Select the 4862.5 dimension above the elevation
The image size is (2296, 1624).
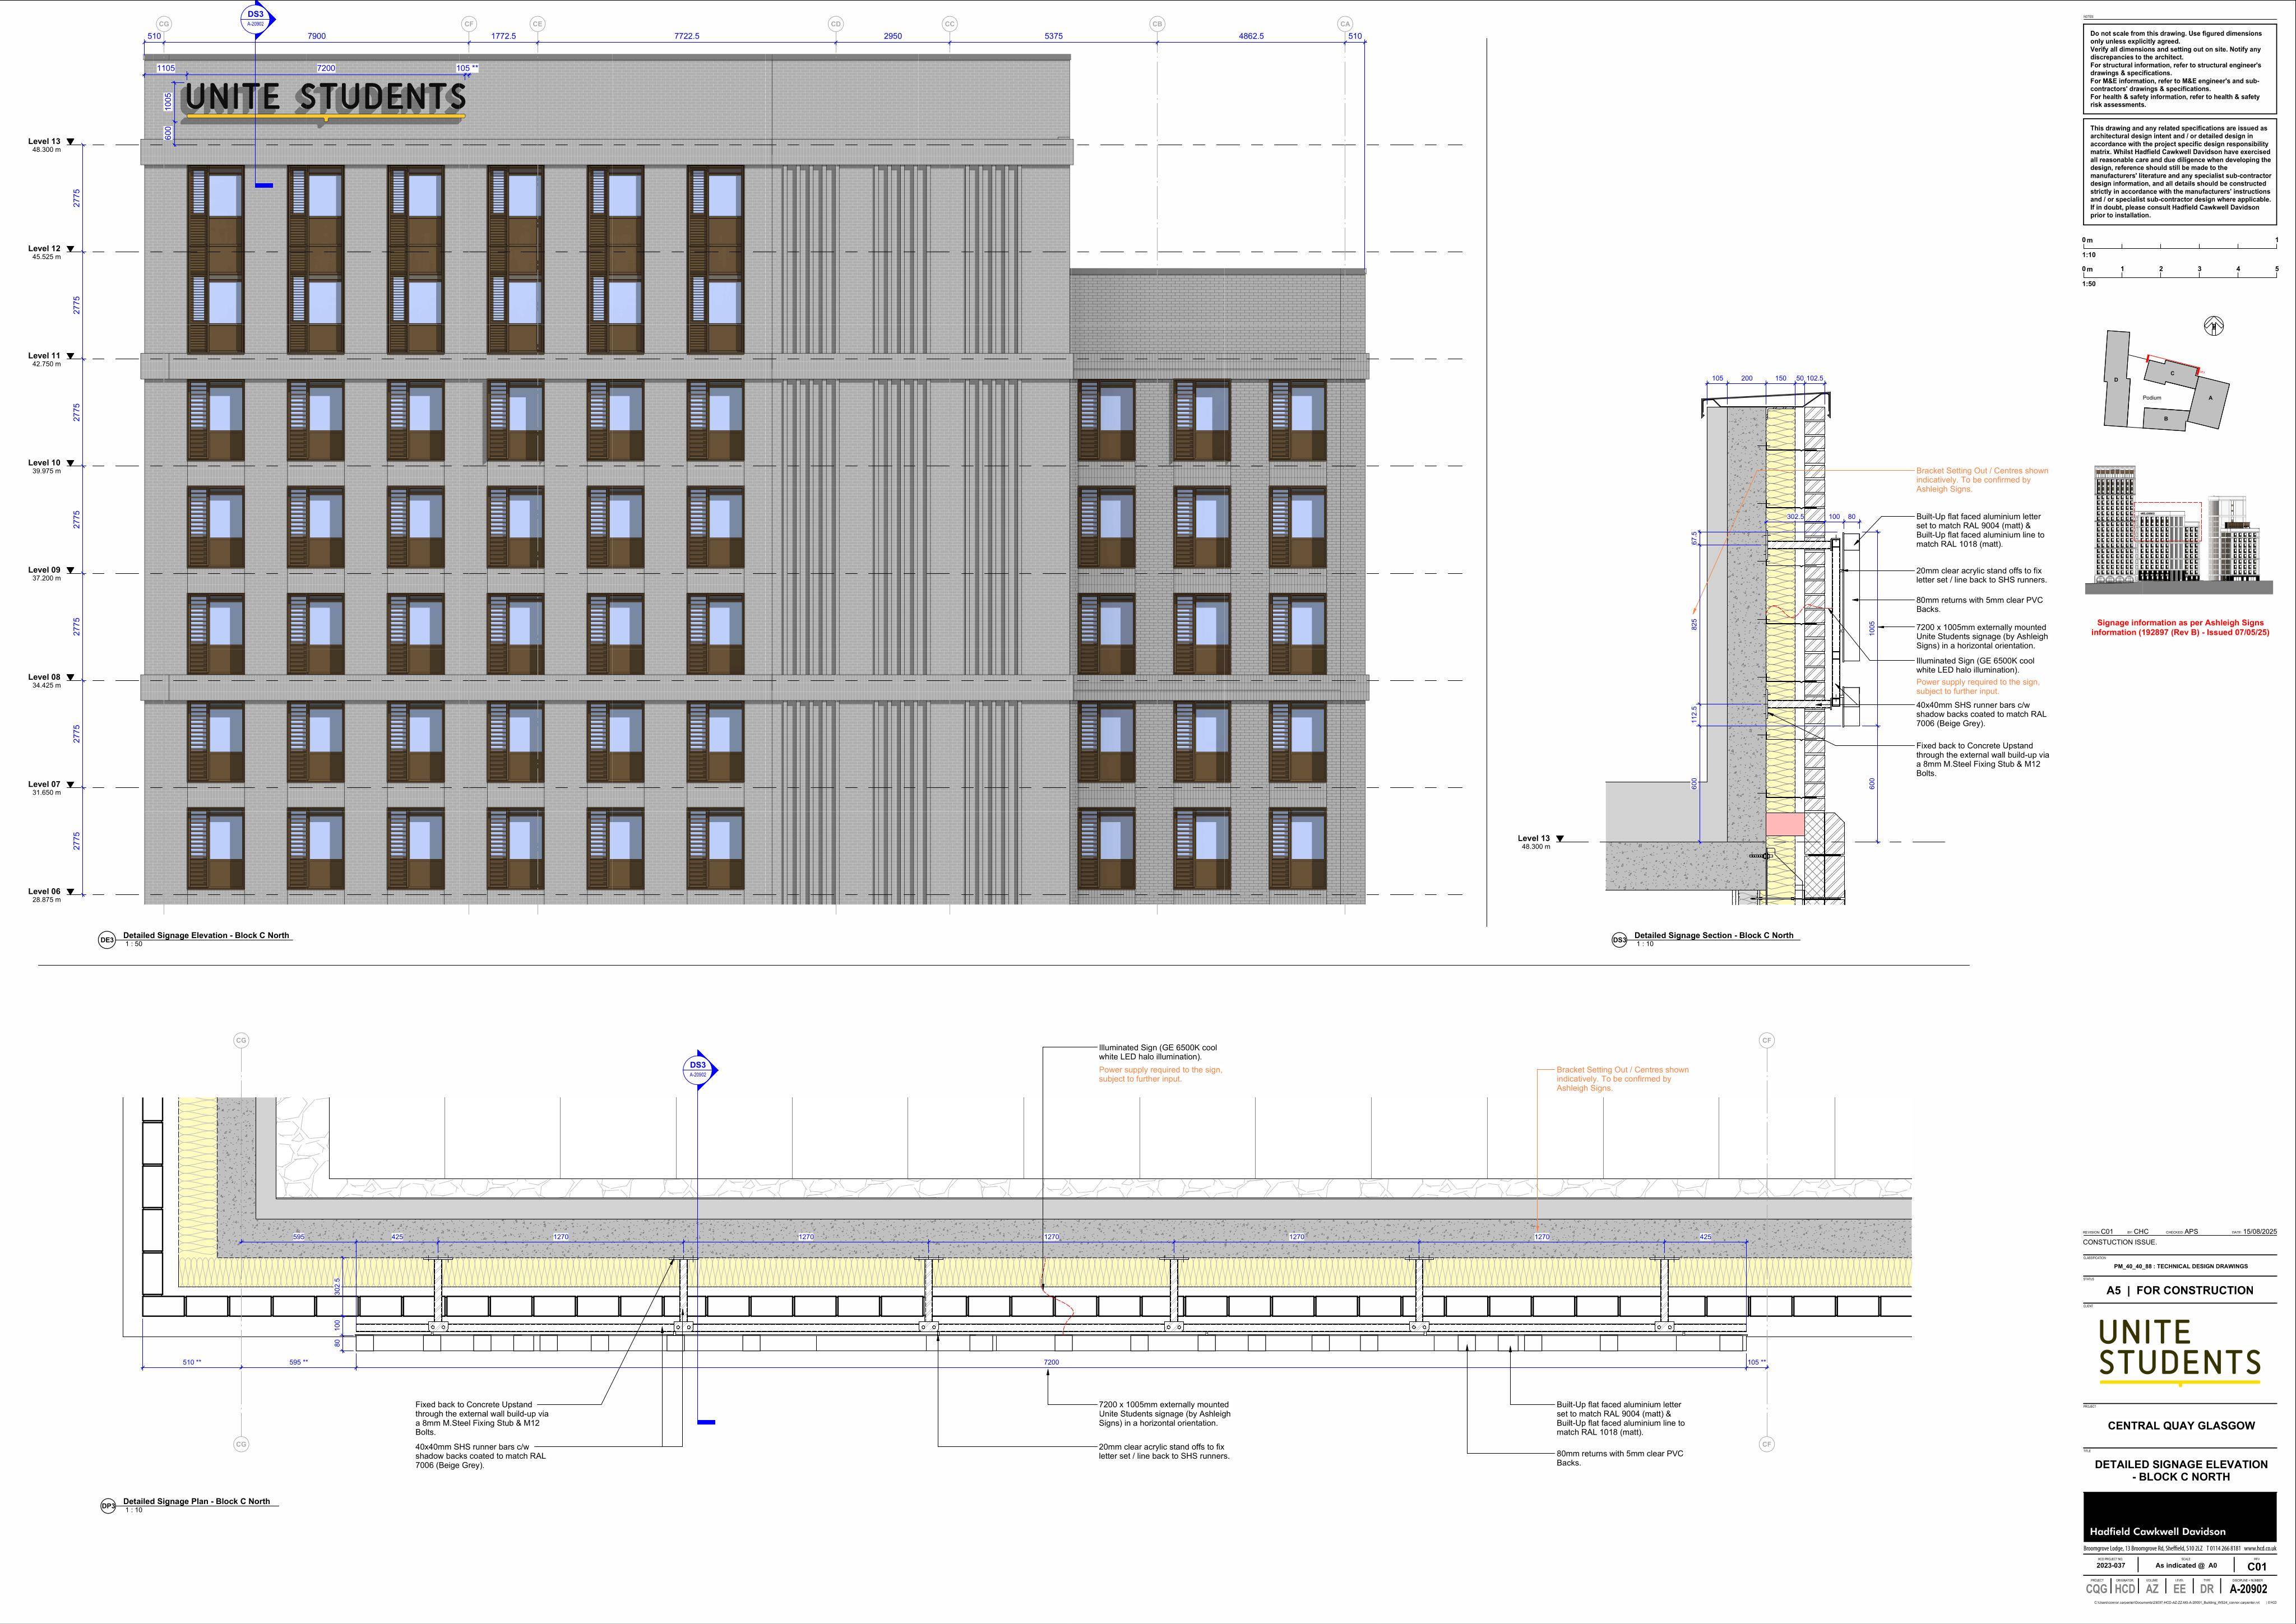(x=1251, y=36)
